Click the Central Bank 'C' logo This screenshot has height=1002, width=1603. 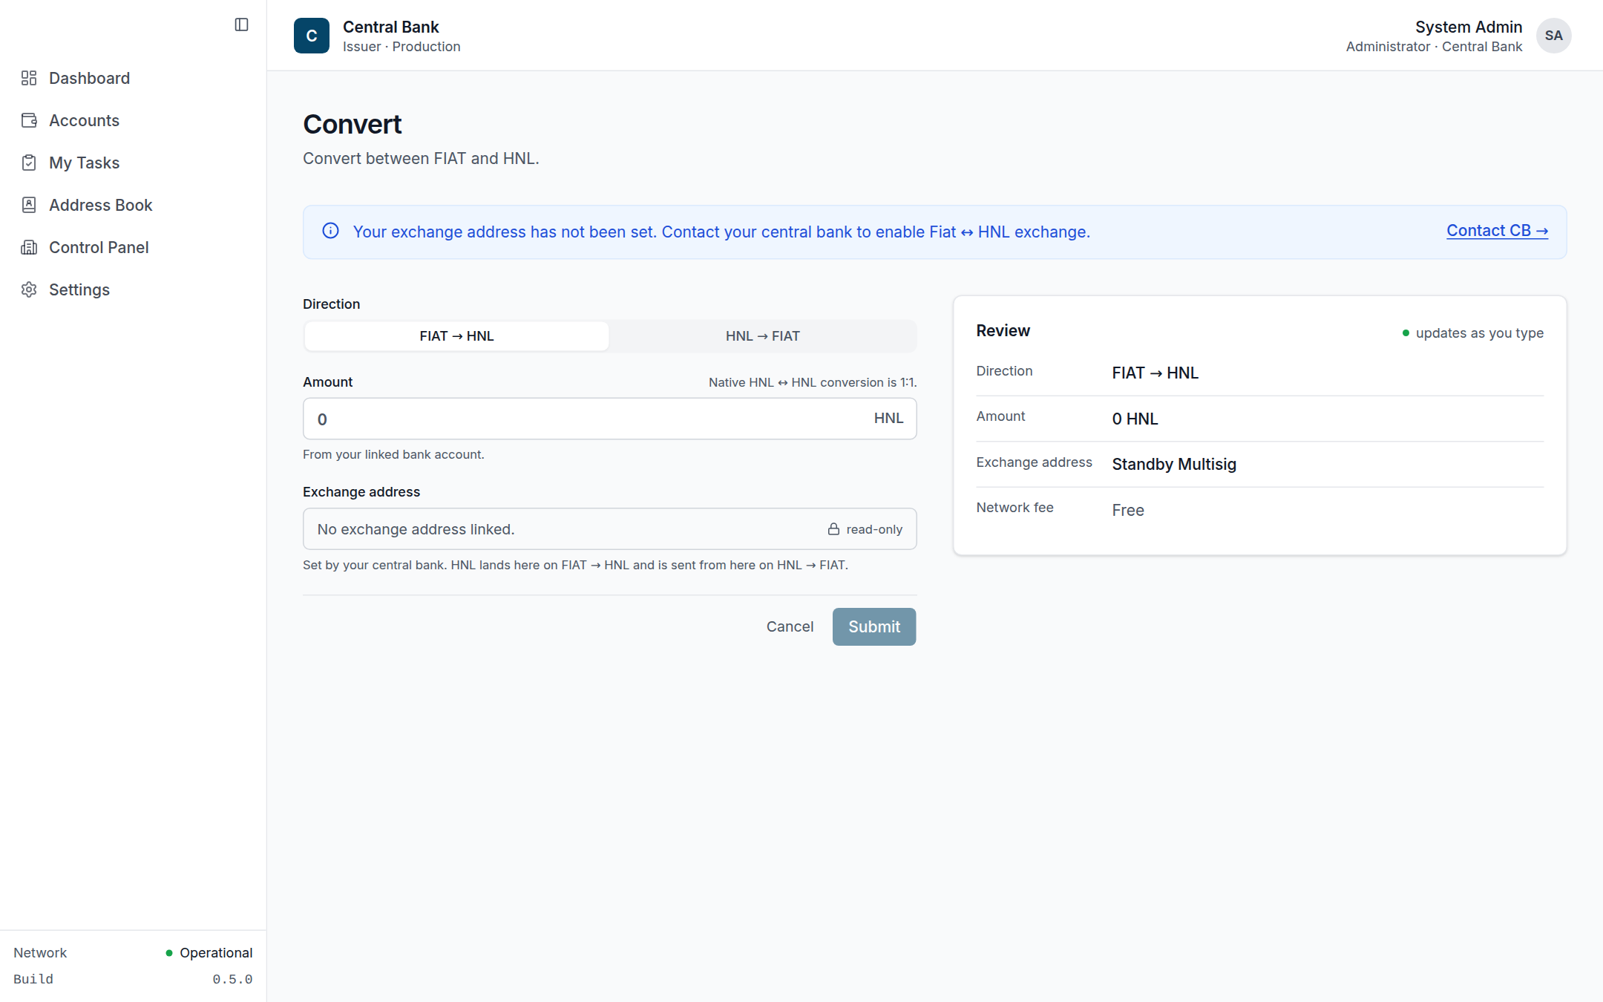click(x=312, y=36)
